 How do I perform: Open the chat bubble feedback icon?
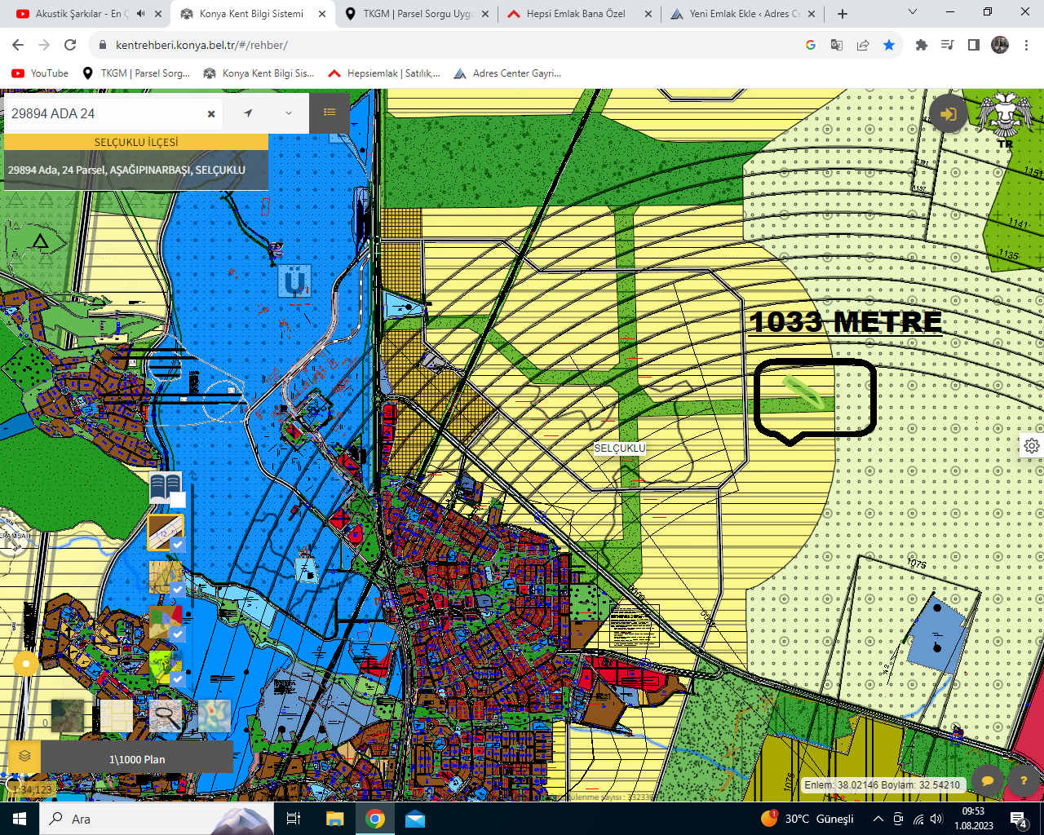[988, 780]
